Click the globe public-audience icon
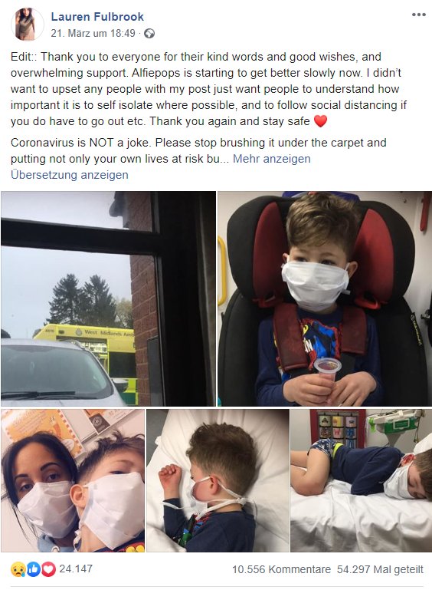This screenshot has height=590, width=432. tap(149, 34)
